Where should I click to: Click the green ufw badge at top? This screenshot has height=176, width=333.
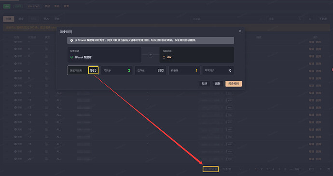7,6
